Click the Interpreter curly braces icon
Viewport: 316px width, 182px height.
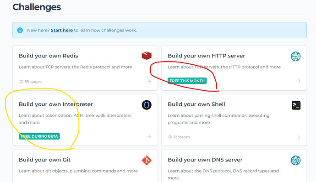(147, 105)
